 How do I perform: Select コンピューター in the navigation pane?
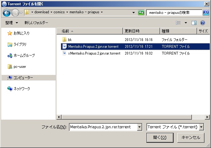(23, 78)
